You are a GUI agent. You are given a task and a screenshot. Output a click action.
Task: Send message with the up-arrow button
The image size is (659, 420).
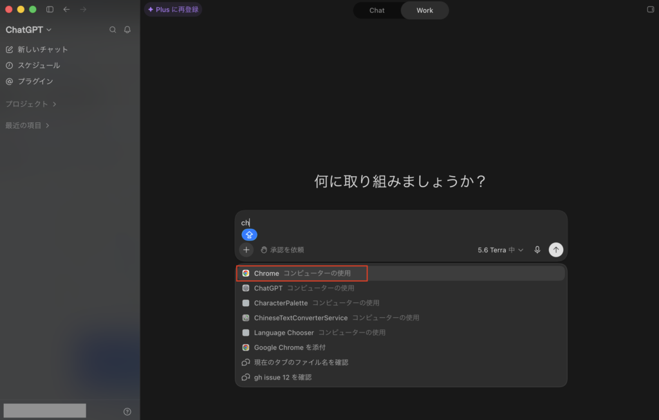(556, 250)
